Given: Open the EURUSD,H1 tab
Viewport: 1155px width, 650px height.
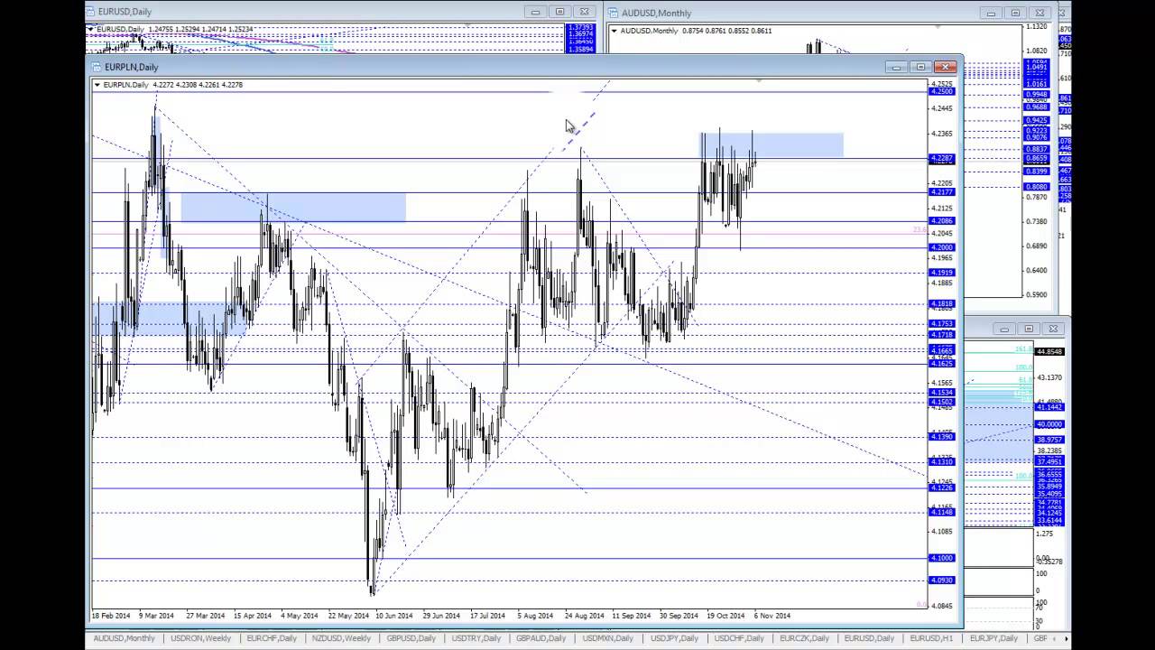Looking at the screenshot, I should [930, 639].
